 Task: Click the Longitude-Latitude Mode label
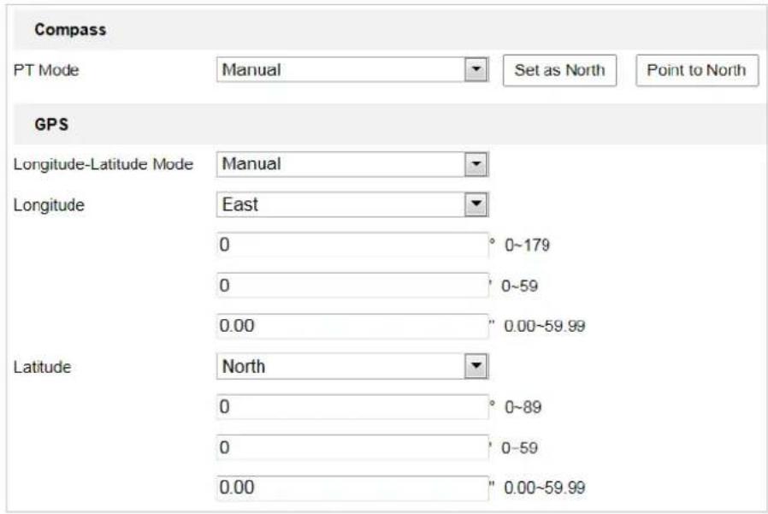[103, 164]
